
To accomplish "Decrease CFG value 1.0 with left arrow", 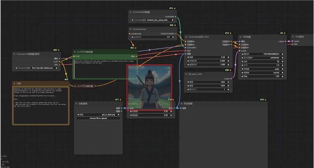I will 242,65.
